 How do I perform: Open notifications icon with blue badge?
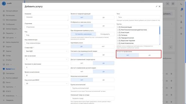181,10
